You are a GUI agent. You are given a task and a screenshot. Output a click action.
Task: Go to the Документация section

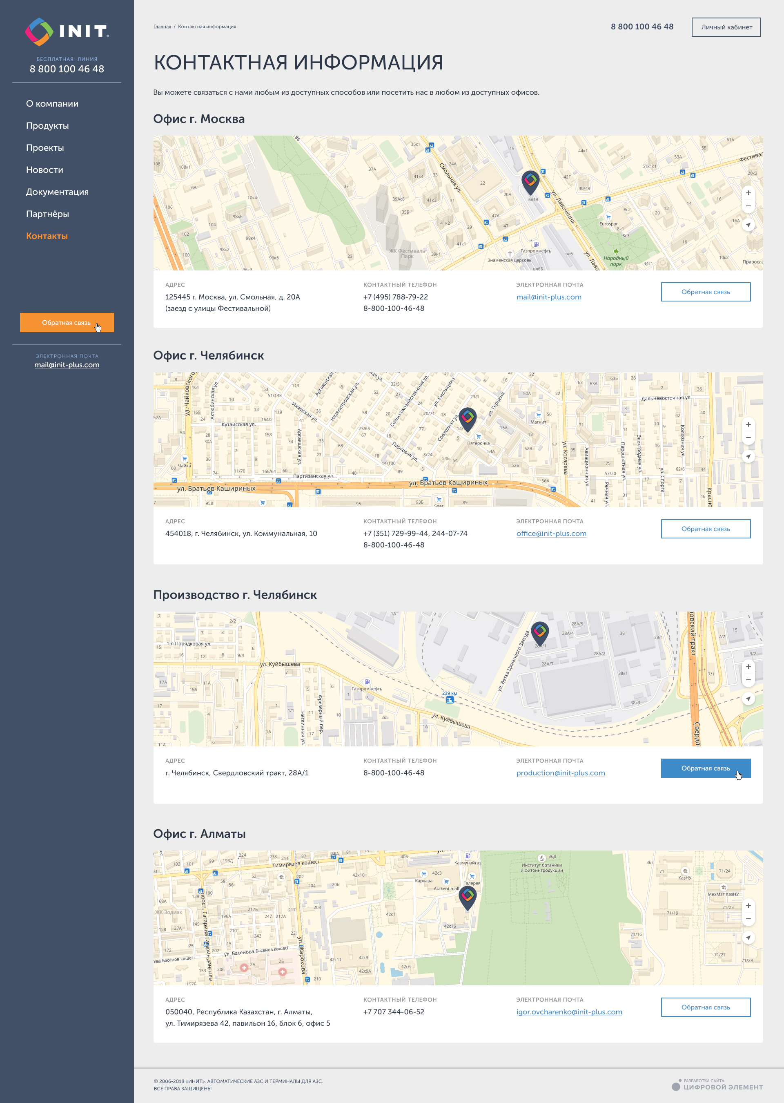coord(57,192)
